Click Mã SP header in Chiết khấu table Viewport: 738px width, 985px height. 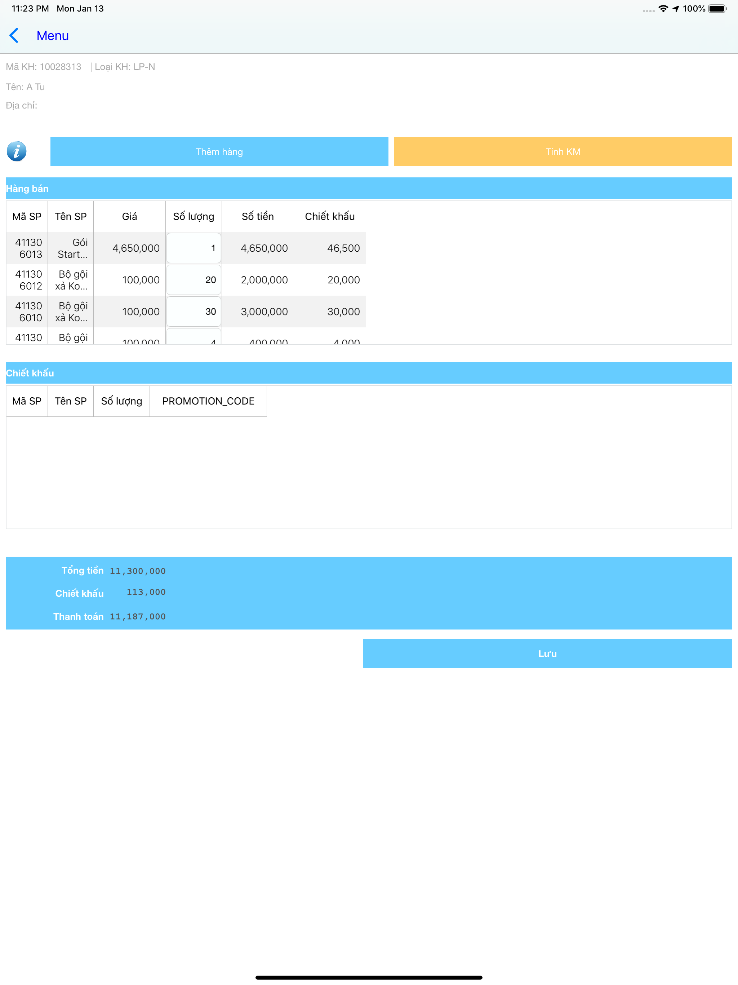[x=27, y=401]
